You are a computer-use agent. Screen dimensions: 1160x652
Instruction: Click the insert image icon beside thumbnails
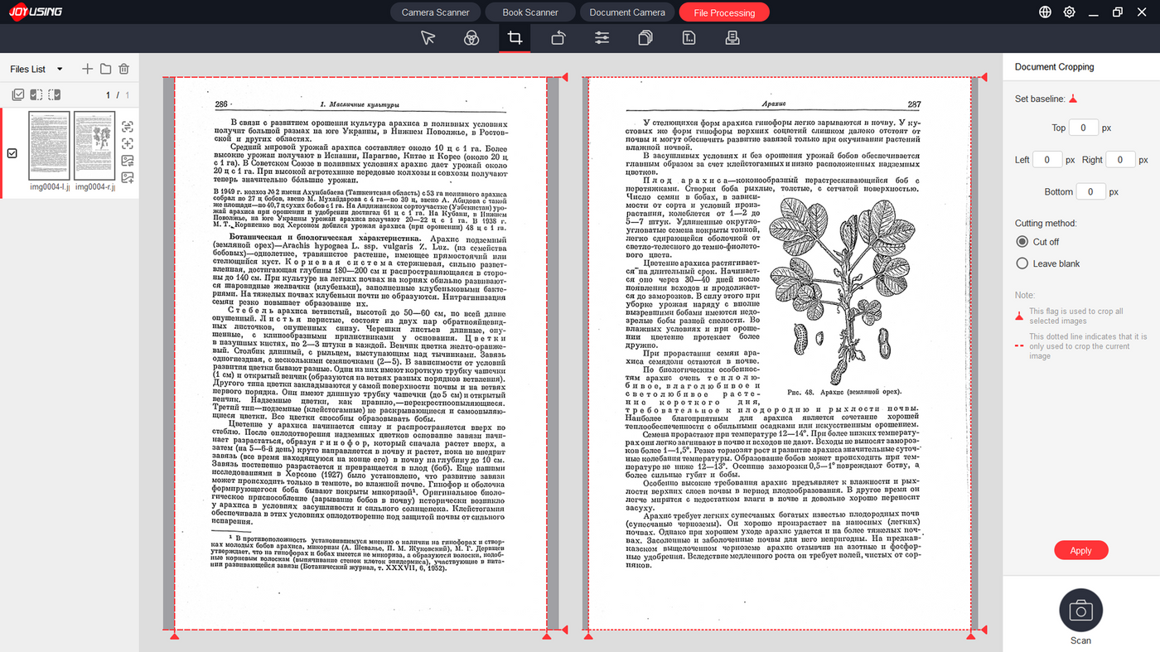pyautogui.click(x=128, y=177)
